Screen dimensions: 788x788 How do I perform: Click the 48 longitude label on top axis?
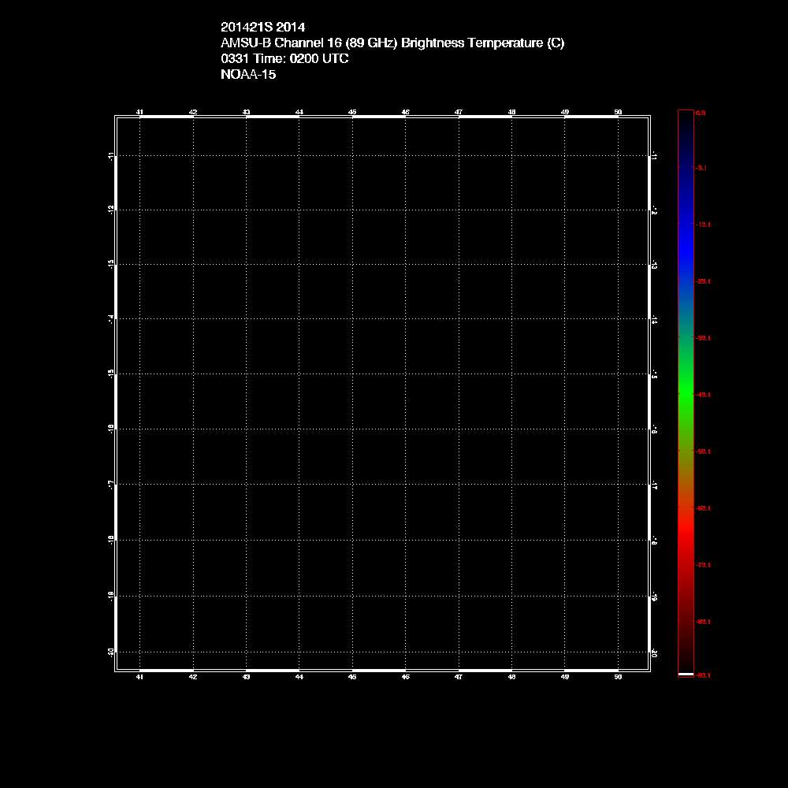click(511, 112)
